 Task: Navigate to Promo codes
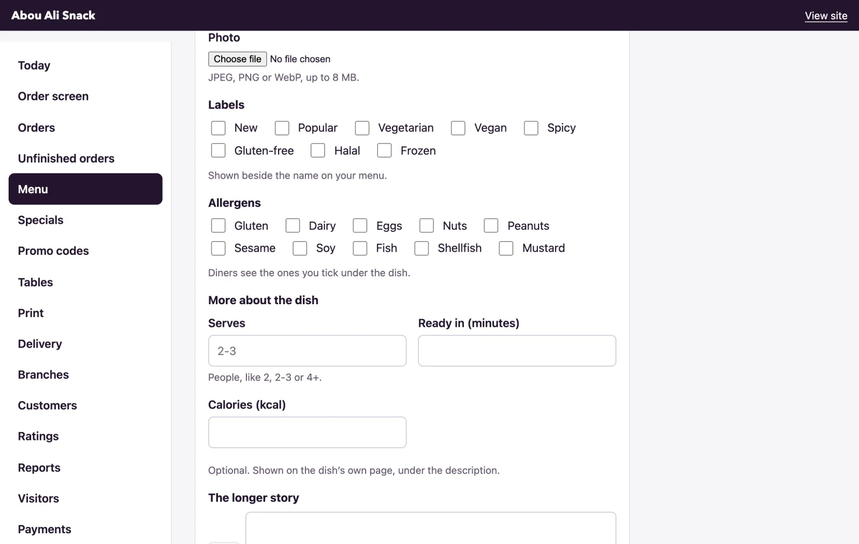pyautogui.click(x=85, y=251)
